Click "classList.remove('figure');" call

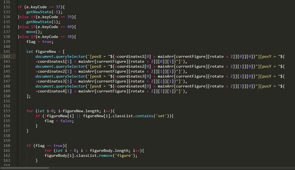(x=107, y=155)
